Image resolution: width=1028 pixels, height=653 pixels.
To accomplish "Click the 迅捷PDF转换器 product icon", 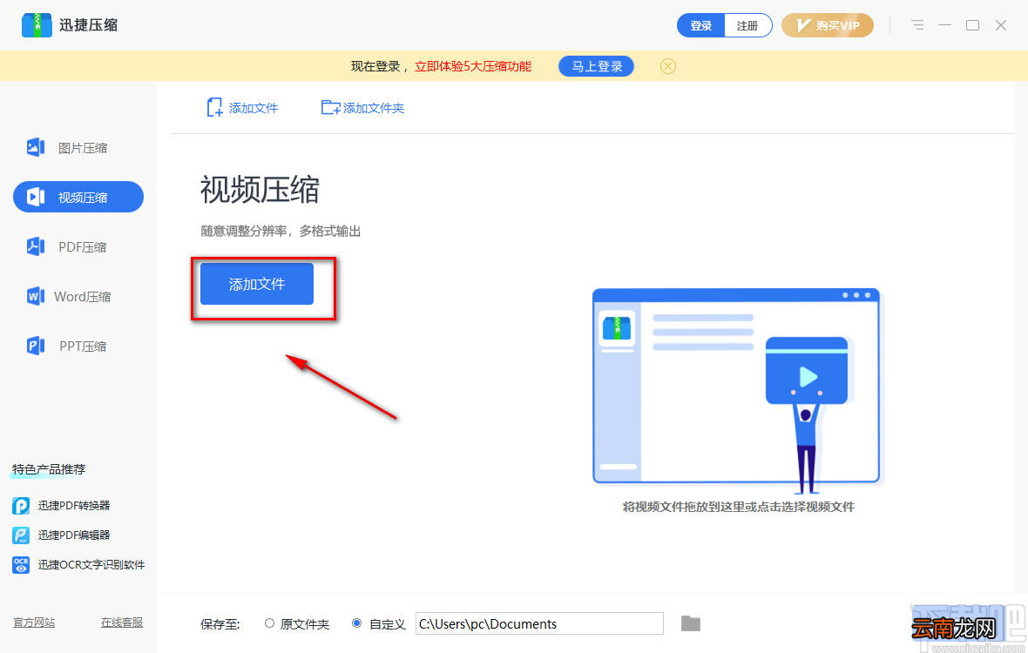I will click(21, 506).
